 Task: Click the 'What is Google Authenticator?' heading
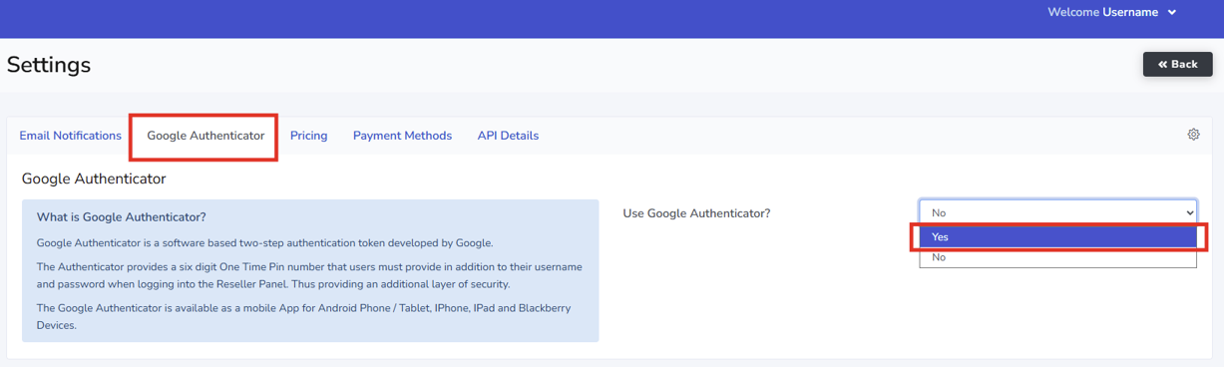coord(122,216)
